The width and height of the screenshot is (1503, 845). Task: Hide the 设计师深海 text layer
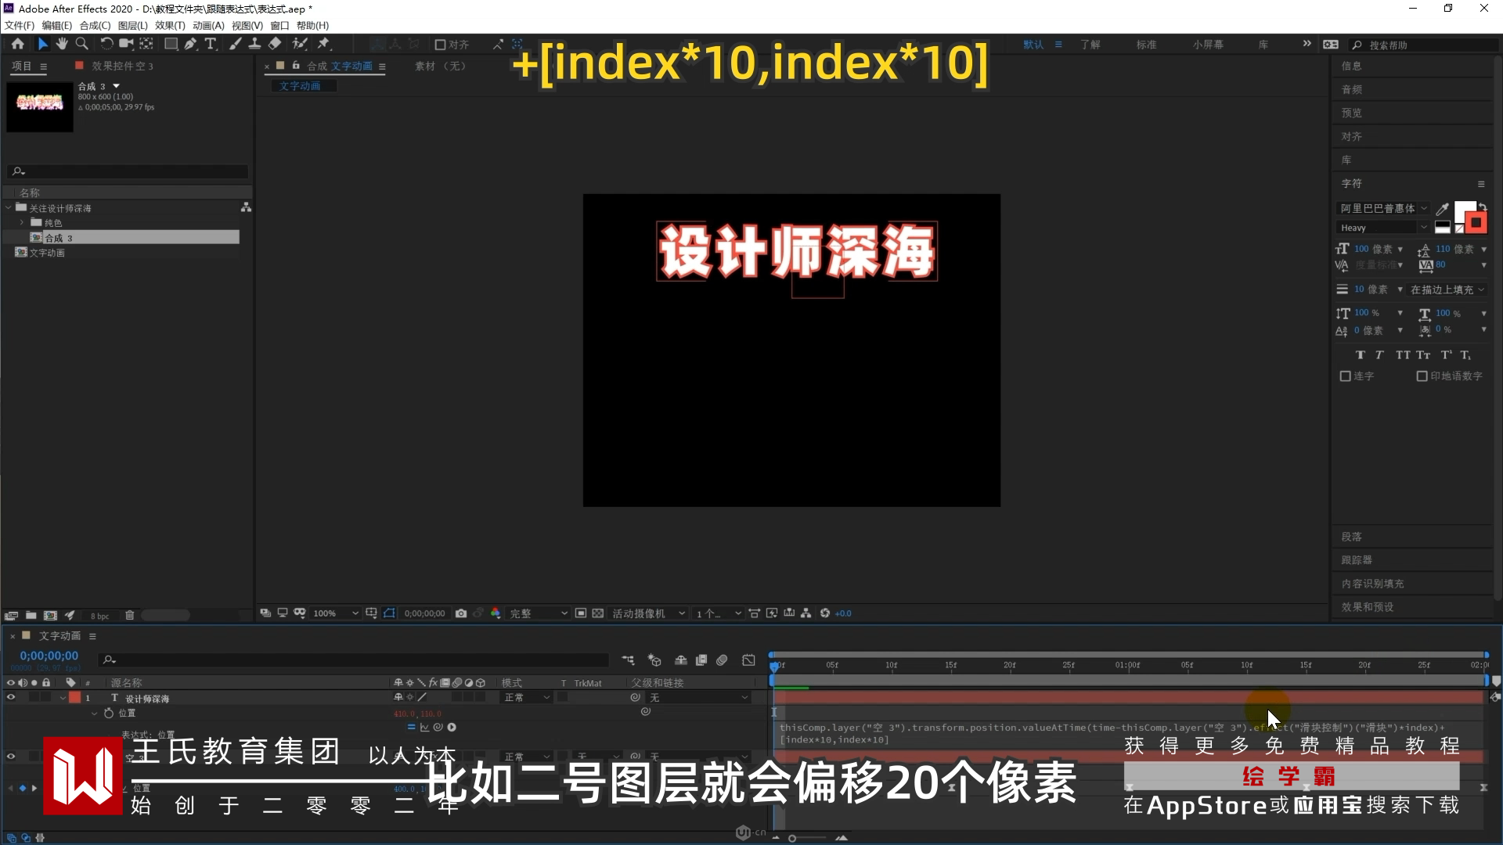click(x=11, y=697)
